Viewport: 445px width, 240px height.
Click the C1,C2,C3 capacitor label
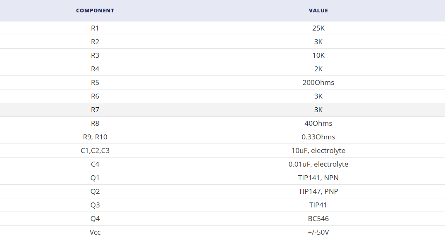click(x=95, y=151)
